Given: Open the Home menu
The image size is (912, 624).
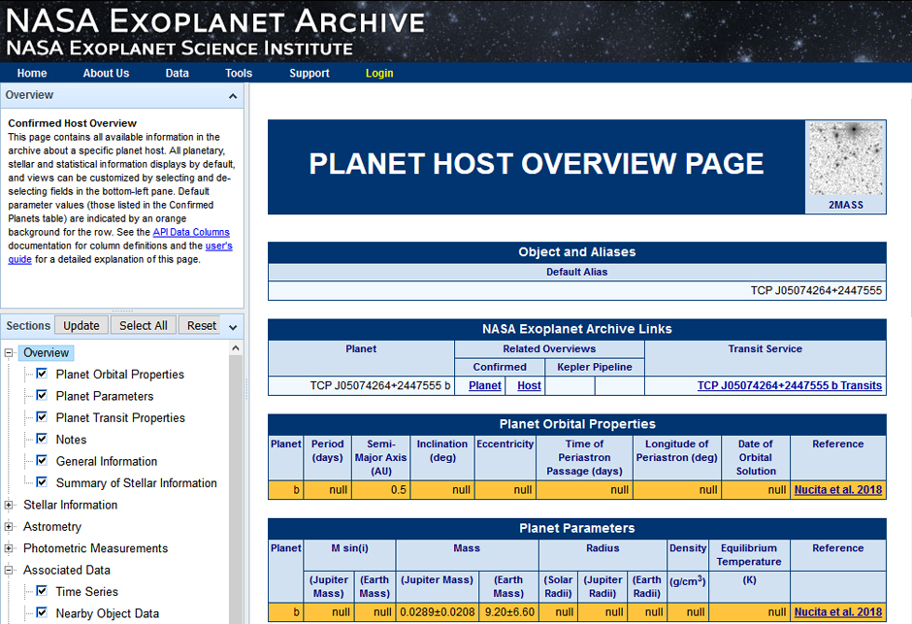Looking at the screenshot, I should pos(32,74).
